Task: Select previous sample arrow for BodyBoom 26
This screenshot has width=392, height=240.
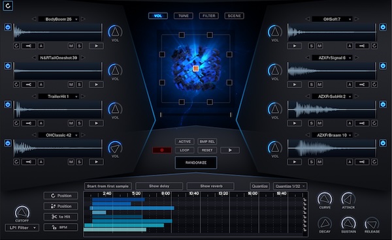Action: point(34,19)
